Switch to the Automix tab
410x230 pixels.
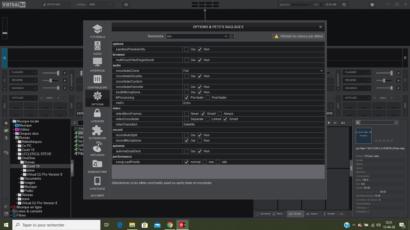(x=312, y=214)
